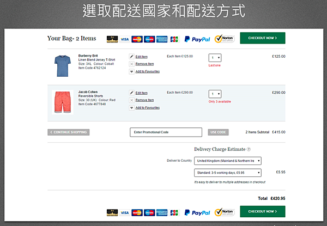
Task: Click the Total £420.95 text
Action: (271, 198)
